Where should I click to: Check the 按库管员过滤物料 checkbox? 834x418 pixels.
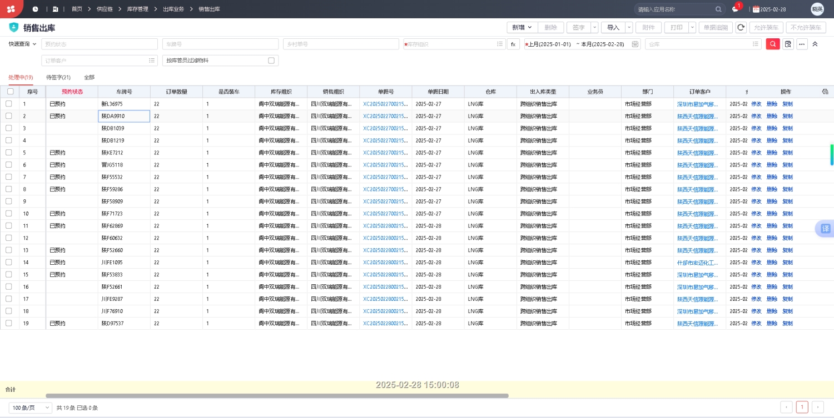271,61
